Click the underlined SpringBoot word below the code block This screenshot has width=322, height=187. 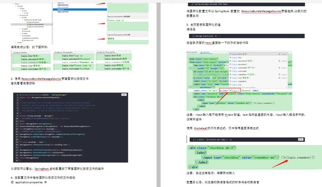coord(41,169)
